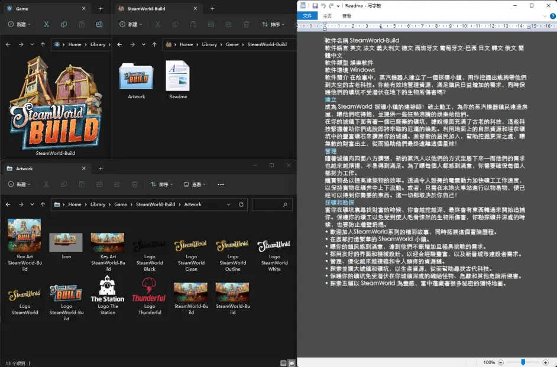Image resolution: width=557 pixels, height=367 pixels.
Task: Expand the WordPad ribbon chevron
Action: 545,16
